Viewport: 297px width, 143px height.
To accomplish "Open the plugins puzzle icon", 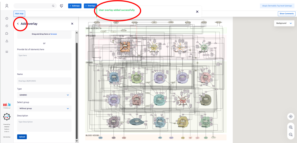I will tap(7, 33).
